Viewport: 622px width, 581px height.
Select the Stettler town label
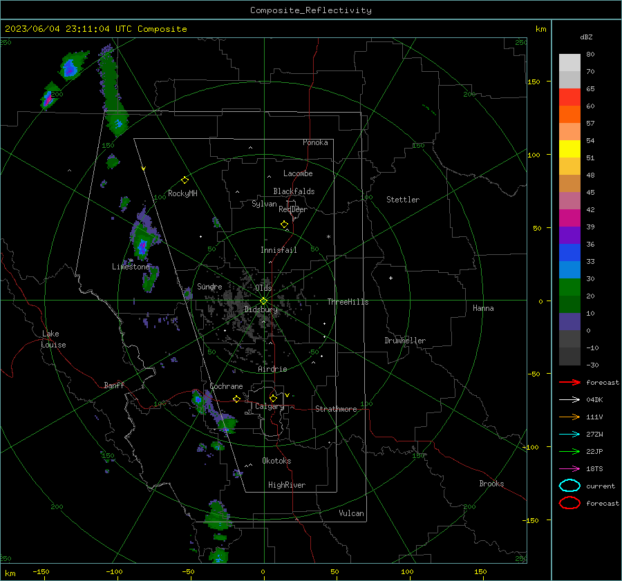click(x=403, y=200)
